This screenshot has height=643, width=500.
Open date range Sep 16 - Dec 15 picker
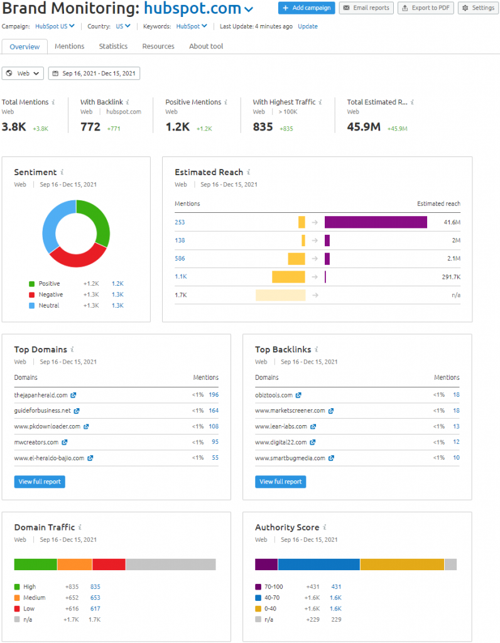click(94, 73)
